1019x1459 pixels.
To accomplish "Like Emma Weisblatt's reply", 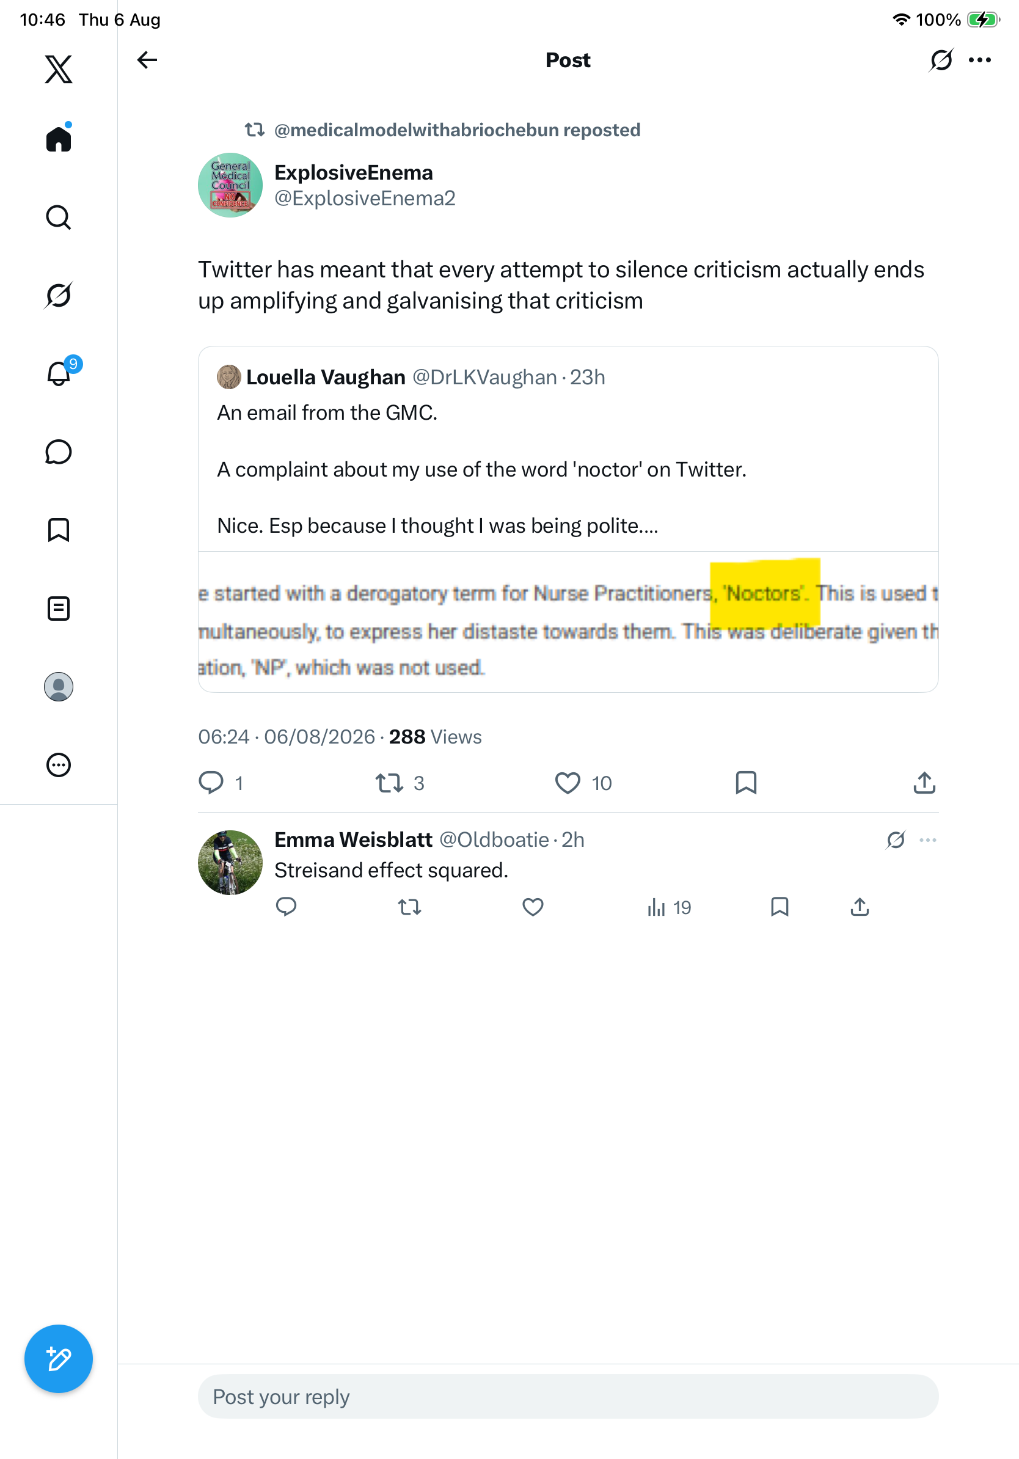I will (x=533, y=907).
